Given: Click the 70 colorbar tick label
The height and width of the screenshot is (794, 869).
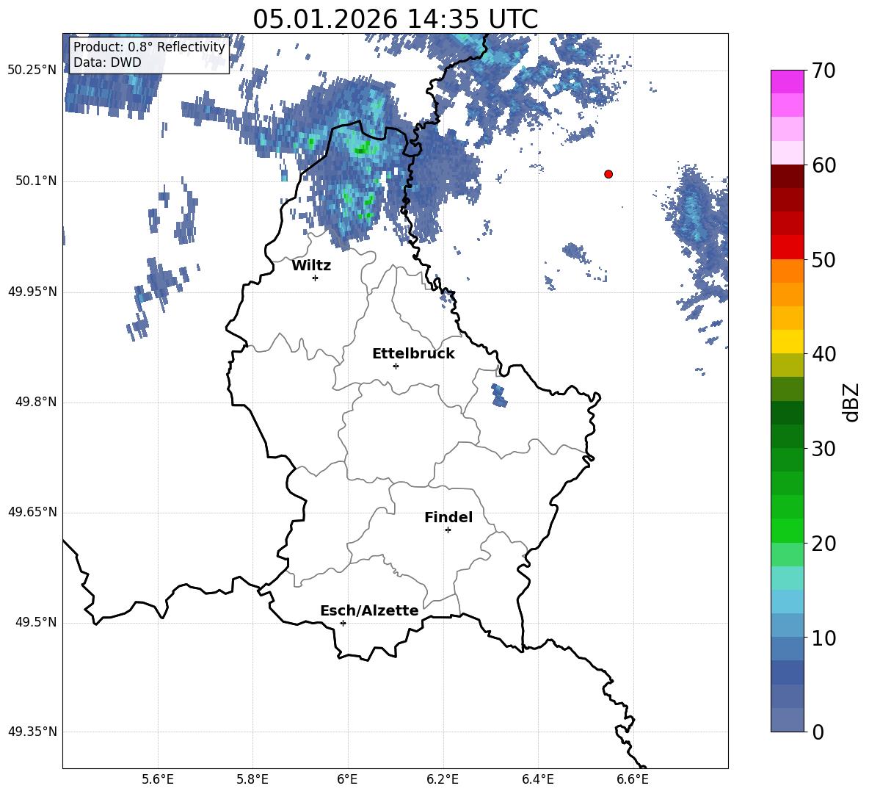Looking at the screenshot, I should (x=823, y=71).
